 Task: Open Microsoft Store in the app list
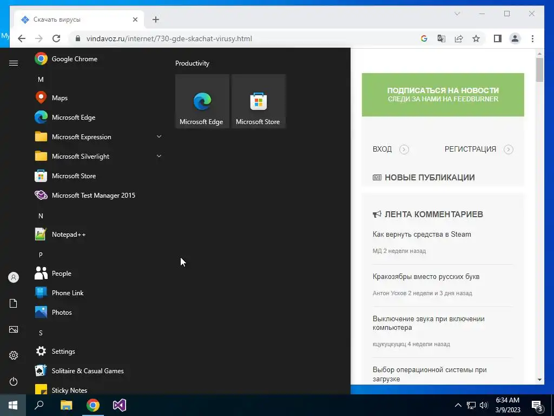tap(99, 176)
